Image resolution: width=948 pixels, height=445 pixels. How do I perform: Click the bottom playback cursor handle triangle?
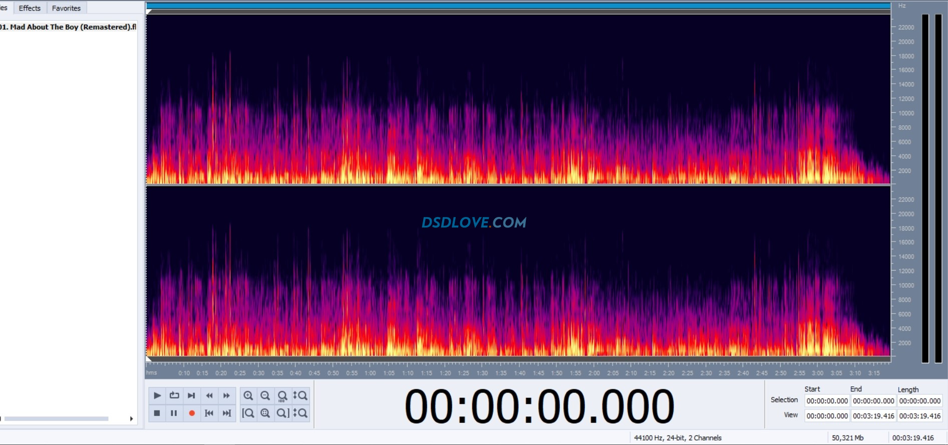click(x=148, y=359)
